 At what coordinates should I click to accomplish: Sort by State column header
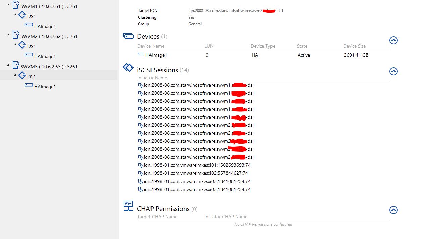pos(302,46)
